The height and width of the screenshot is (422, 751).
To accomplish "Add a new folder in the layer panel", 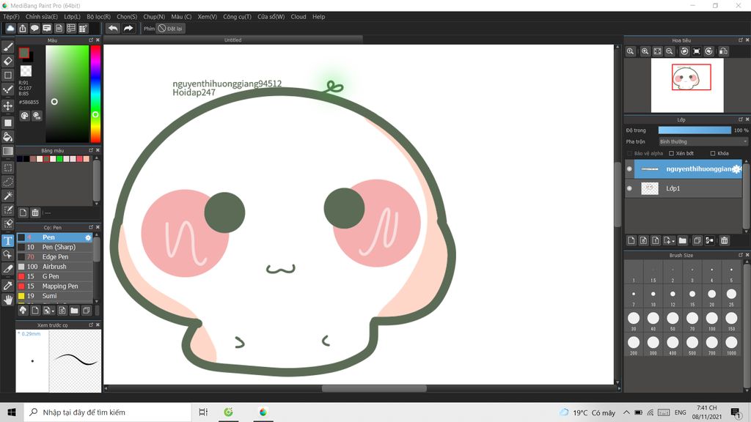I will (x=683, y=240).
